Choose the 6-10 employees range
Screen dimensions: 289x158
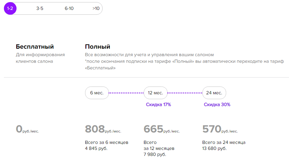(x=69, y=8)
